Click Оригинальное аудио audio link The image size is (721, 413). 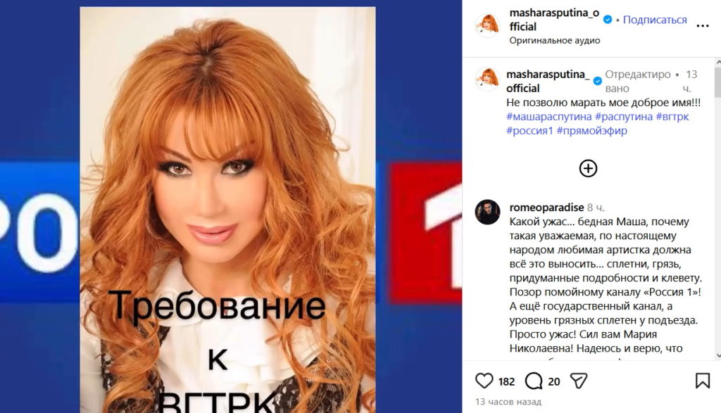click(555, 40)
